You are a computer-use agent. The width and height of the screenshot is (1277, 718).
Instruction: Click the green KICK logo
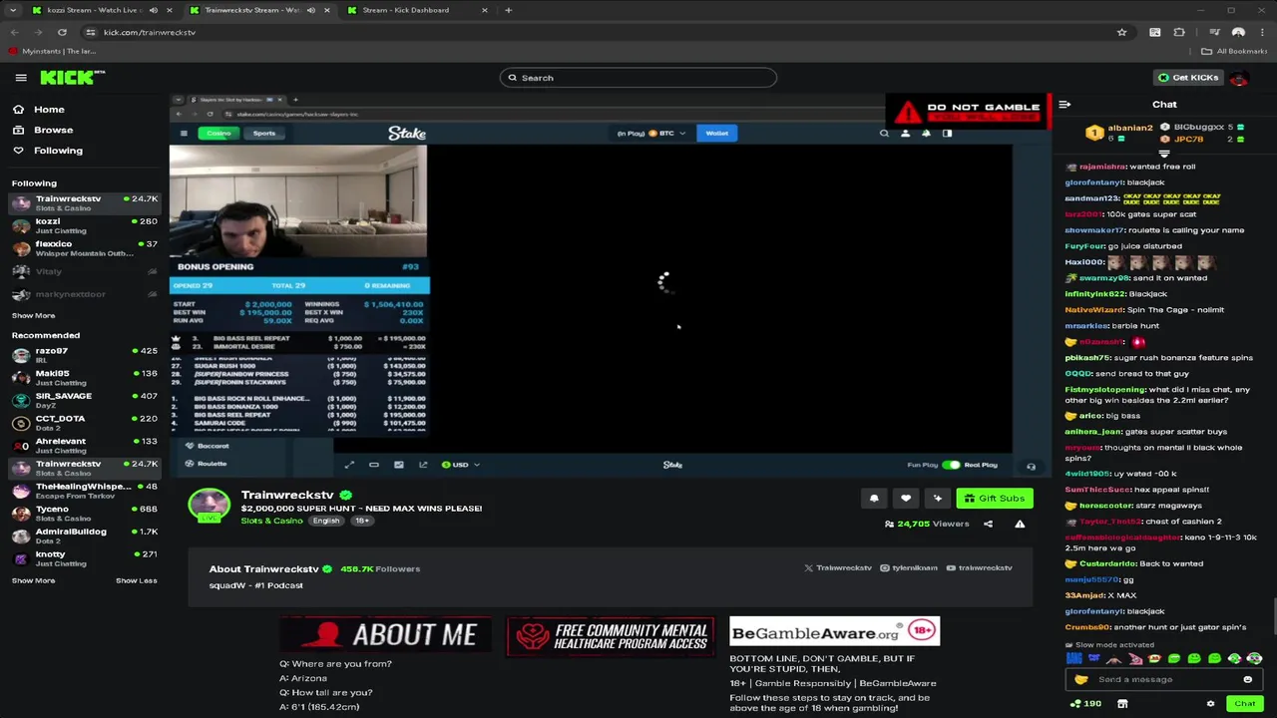pos(72,77)
